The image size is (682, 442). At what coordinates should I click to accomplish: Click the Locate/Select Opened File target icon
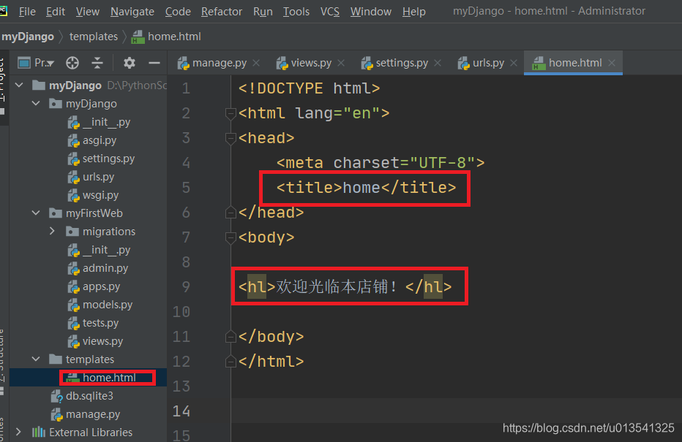(72, 63)
